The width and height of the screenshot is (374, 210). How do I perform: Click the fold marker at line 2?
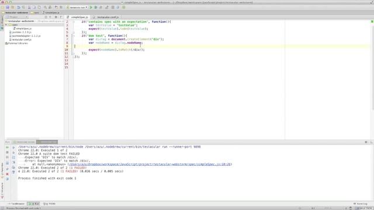click(74, 22)
